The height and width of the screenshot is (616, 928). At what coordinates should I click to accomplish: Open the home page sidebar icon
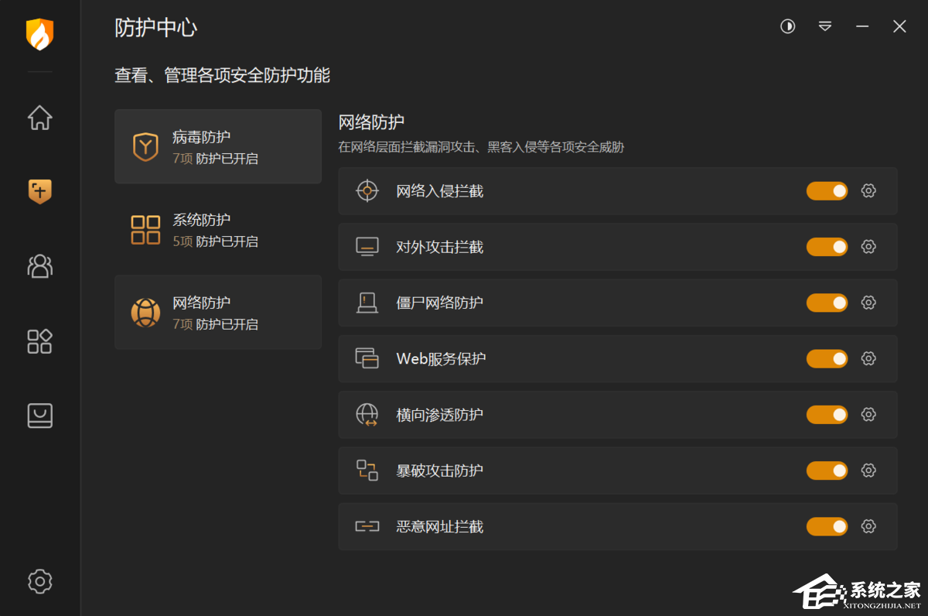[39, 118]
